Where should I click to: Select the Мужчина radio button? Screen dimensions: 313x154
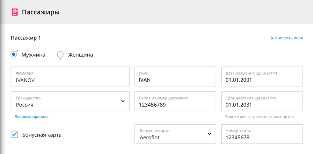[x=14, y=54]
